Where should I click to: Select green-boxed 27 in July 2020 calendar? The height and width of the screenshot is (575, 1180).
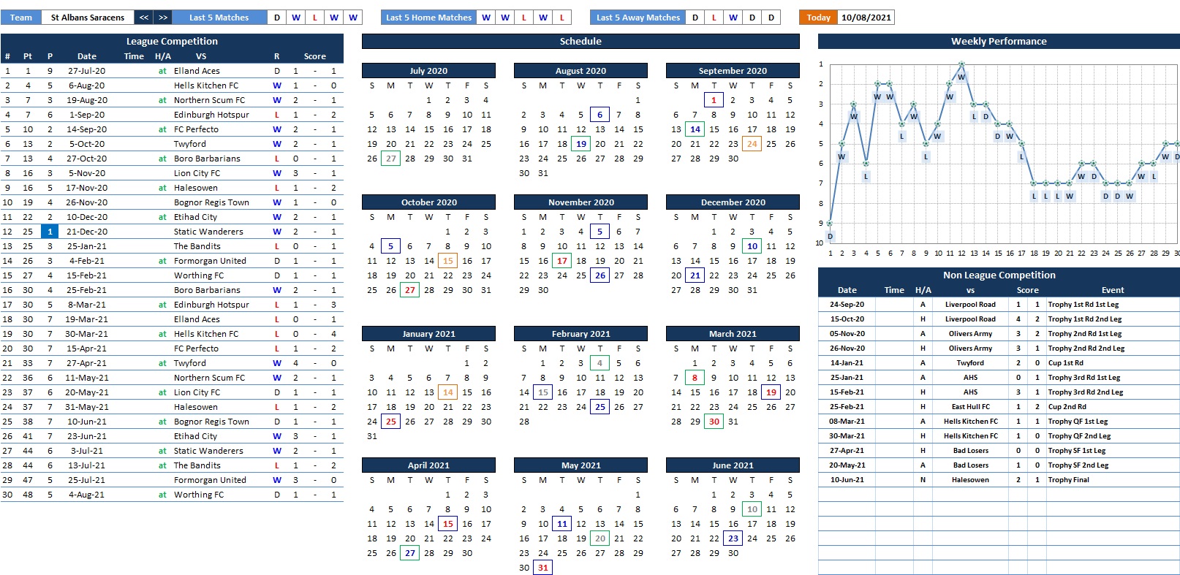point(391,159)
